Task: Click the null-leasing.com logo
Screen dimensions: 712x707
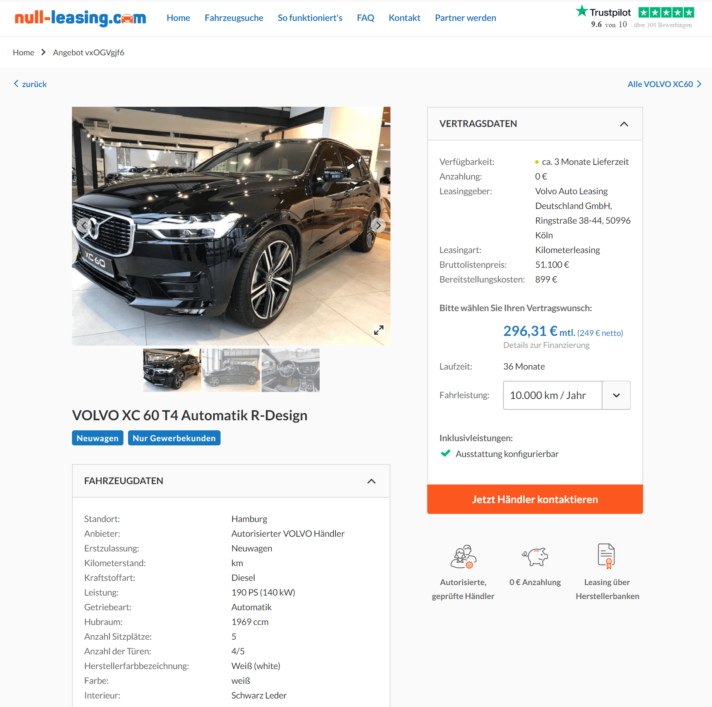Action: 80,18
